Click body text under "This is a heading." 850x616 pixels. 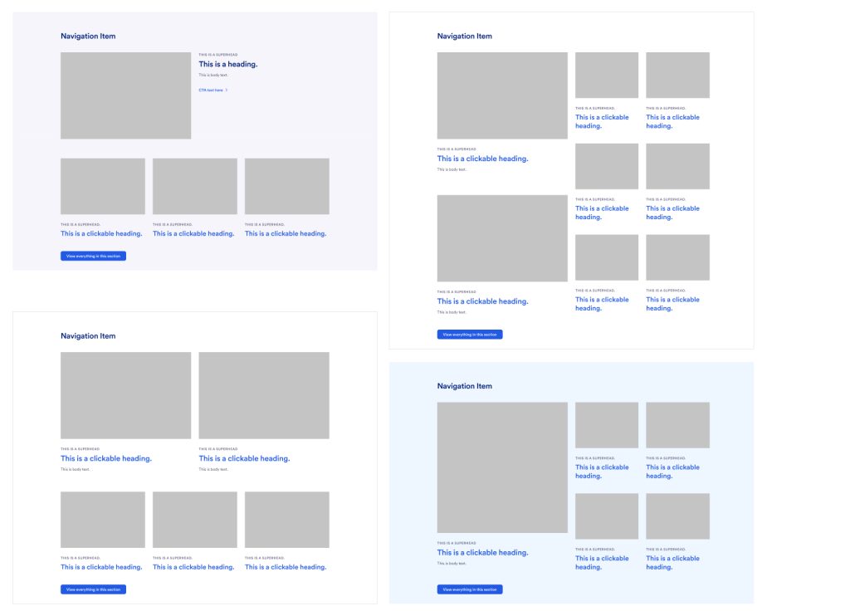click(213, 76)
